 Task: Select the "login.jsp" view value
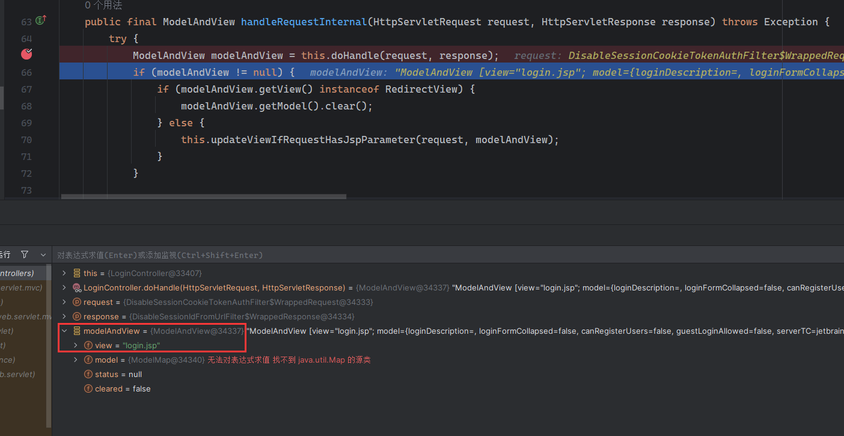(x=141, y=345)
